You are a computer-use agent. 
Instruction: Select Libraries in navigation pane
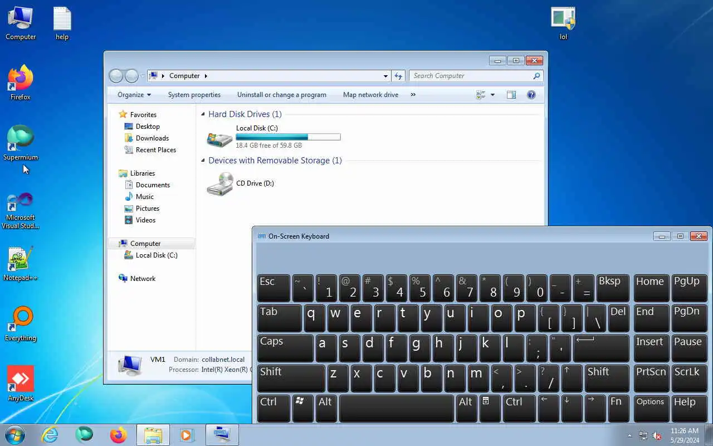[x=143, y=173]
